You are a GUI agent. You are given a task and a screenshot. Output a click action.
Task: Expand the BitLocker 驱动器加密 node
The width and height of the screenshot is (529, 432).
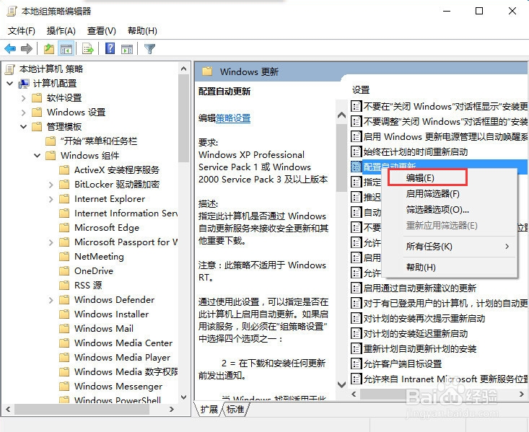51,185
